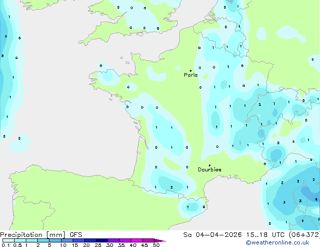This screenshot has height=247, width=320.
Task: Click the legend label '10'
Action: pos(63,245)
